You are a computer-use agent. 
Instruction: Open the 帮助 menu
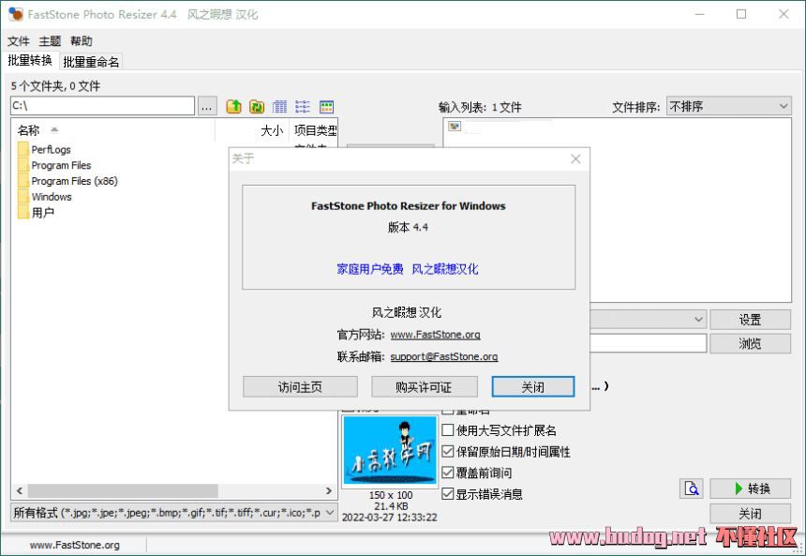pos(82,41)
